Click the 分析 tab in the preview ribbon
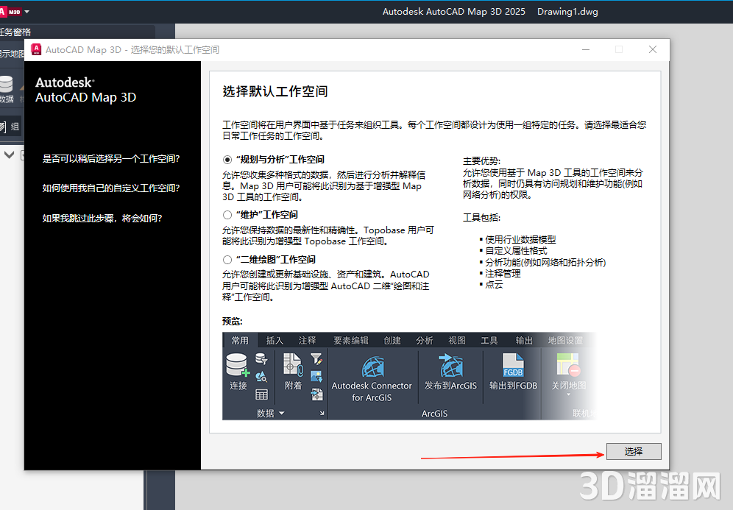 425,340
